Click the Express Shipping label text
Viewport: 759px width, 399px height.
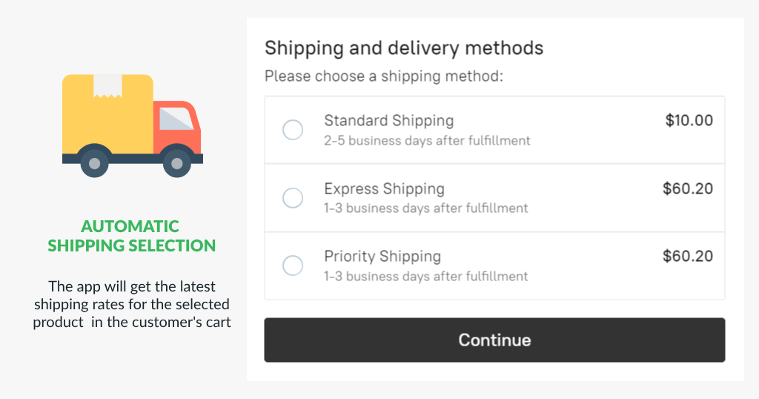point(384,189)
